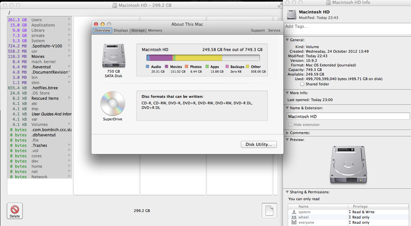Click the 249.58 GB free out of 749.3 GB text

tap(232, 49)
